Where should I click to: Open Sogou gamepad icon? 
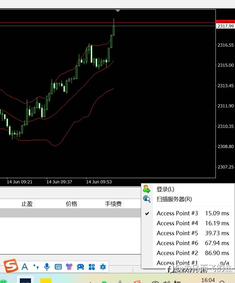click(80, 267)
